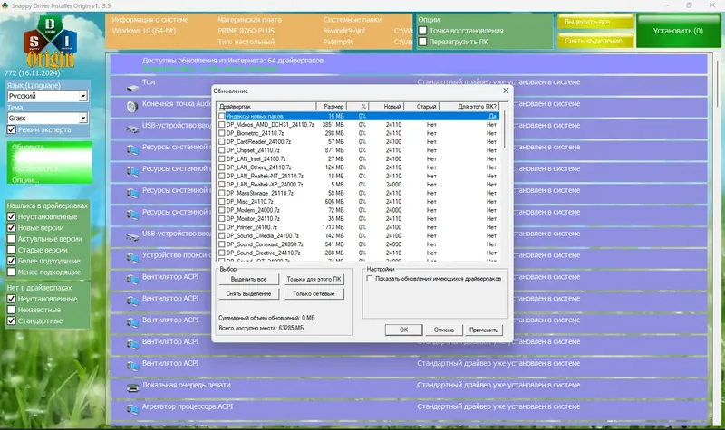Click Применить button
The width and height of the screenshot is (725, 430).
pyautogui.click(x=484, y=330)
